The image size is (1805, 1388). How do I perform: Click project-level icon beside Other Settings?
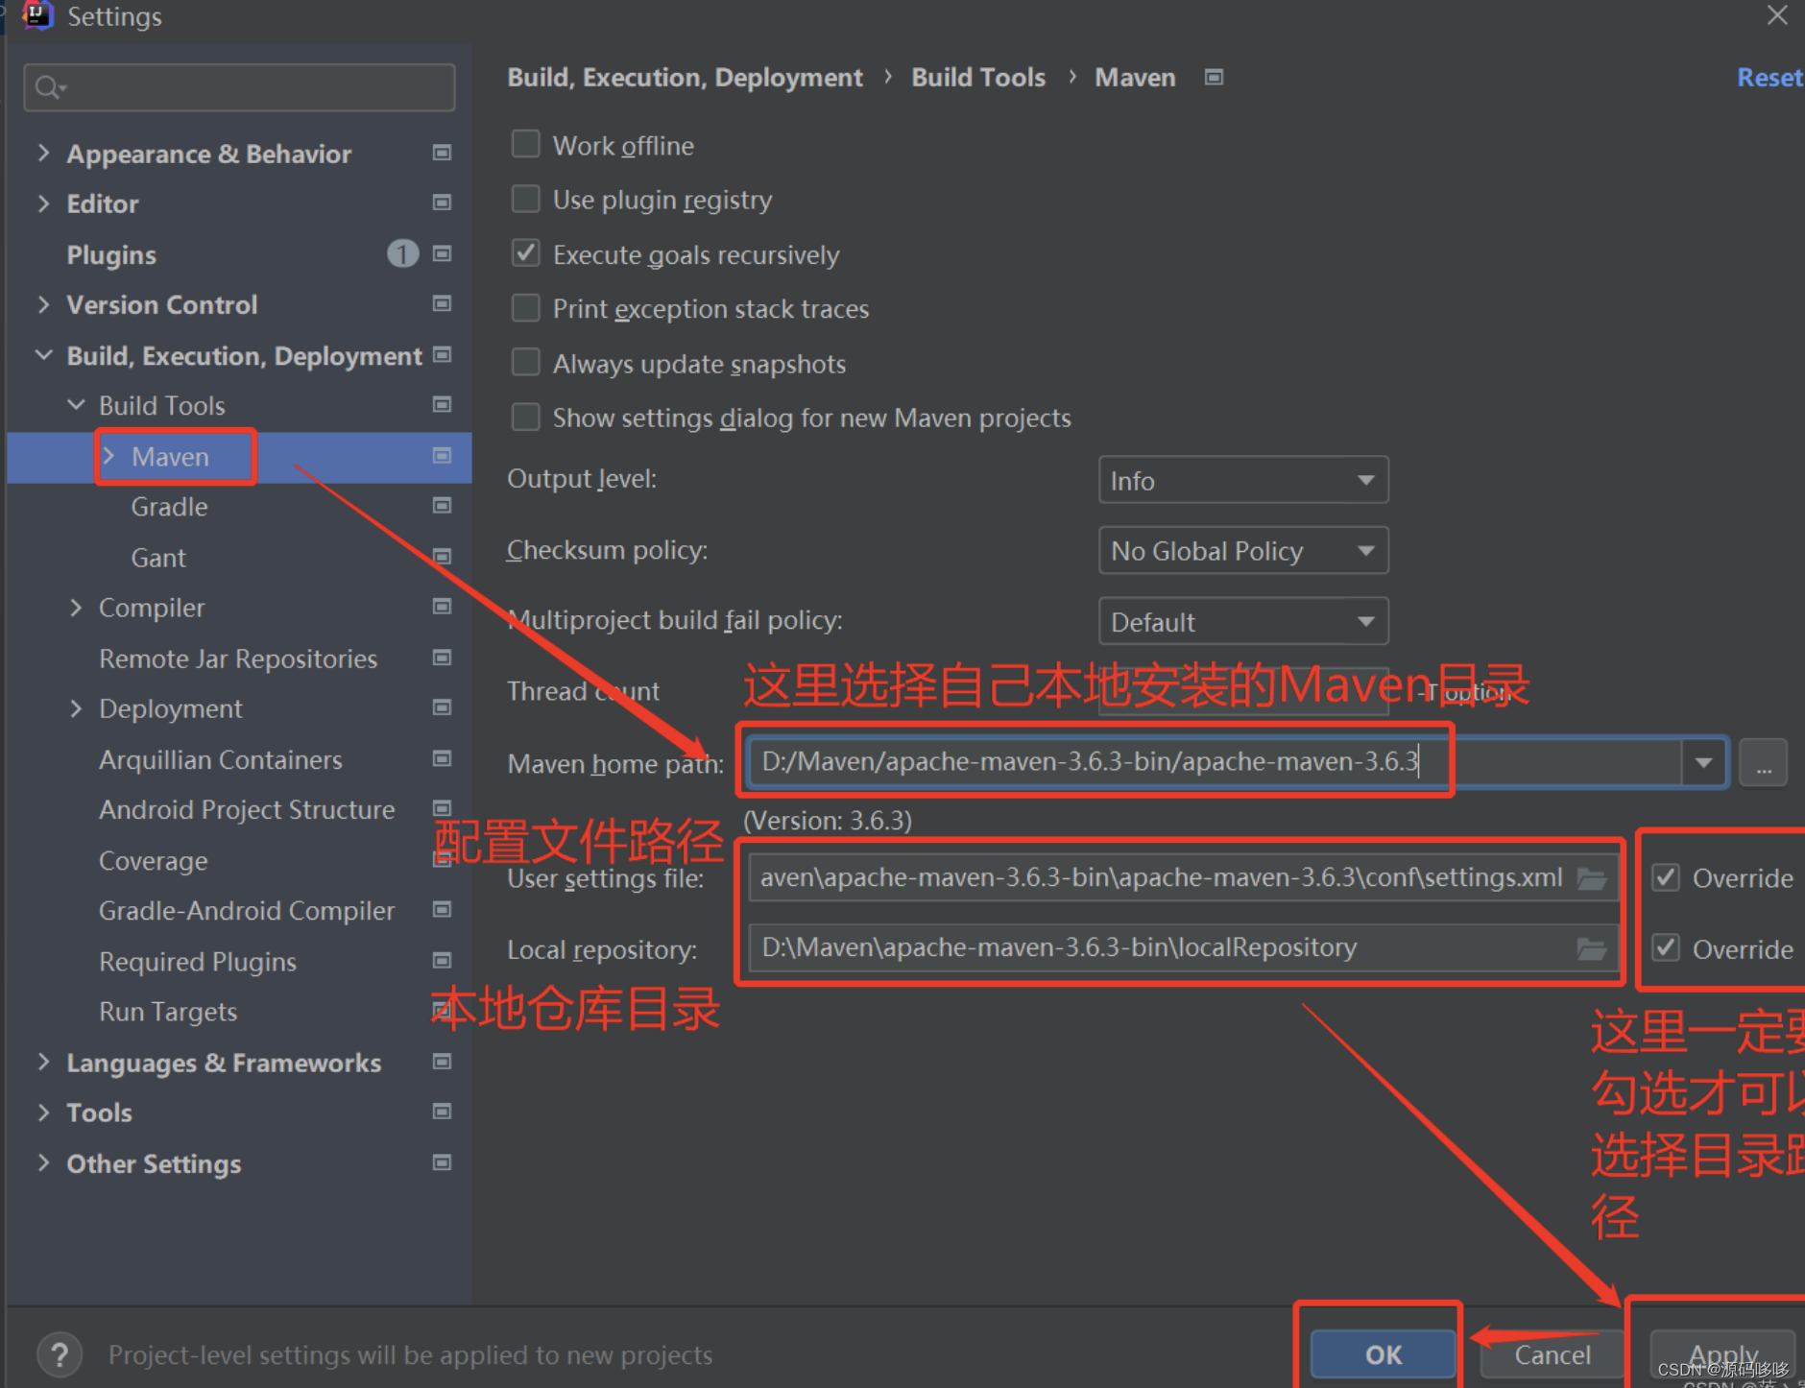click(x=442, y=1162)
